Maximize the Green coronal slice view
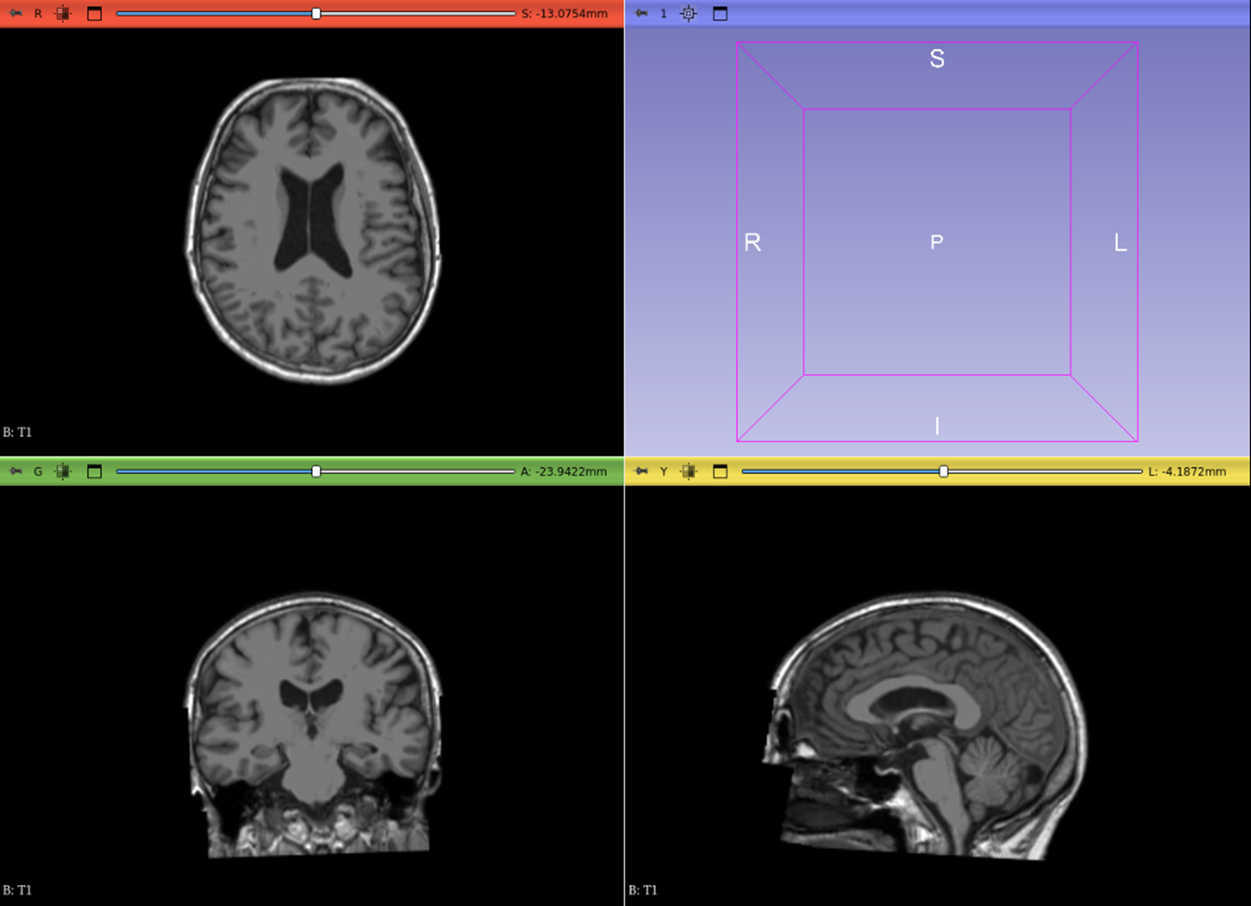Image resolution: width=1251 pixels, height=906 pixels. [x=94, y=471]
